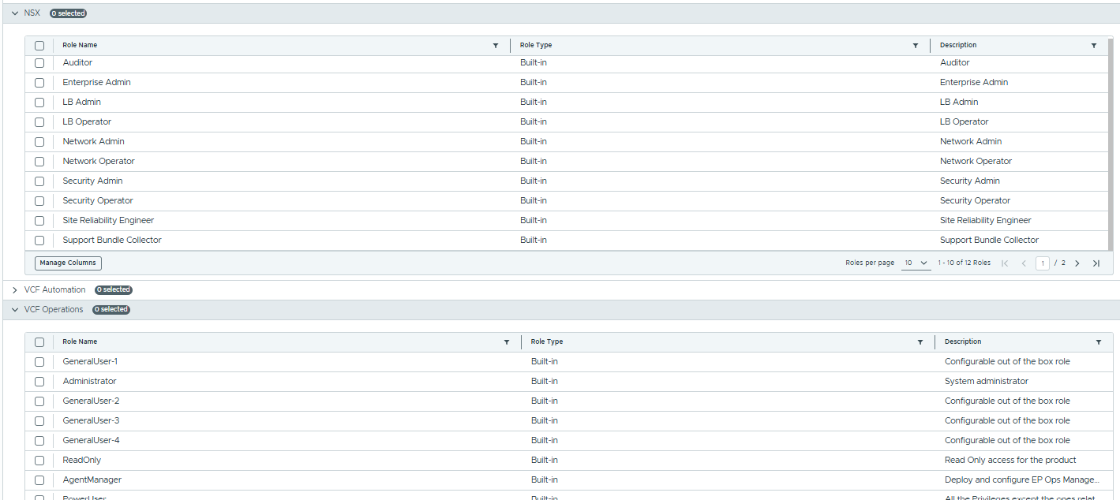Viewport: 1120px width, 500px height.
Task: Edit the current page number field
Action: coord(1043,263)
